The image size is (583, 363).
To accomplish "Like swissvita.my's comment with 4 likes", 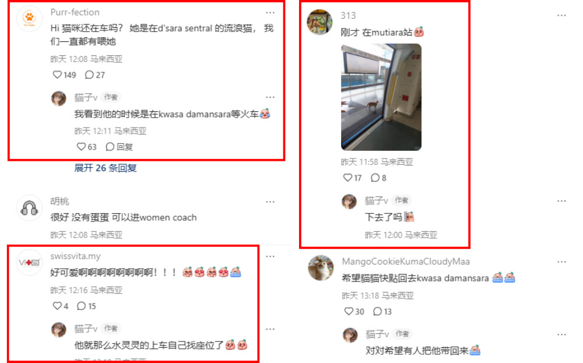I will (60, 306).
